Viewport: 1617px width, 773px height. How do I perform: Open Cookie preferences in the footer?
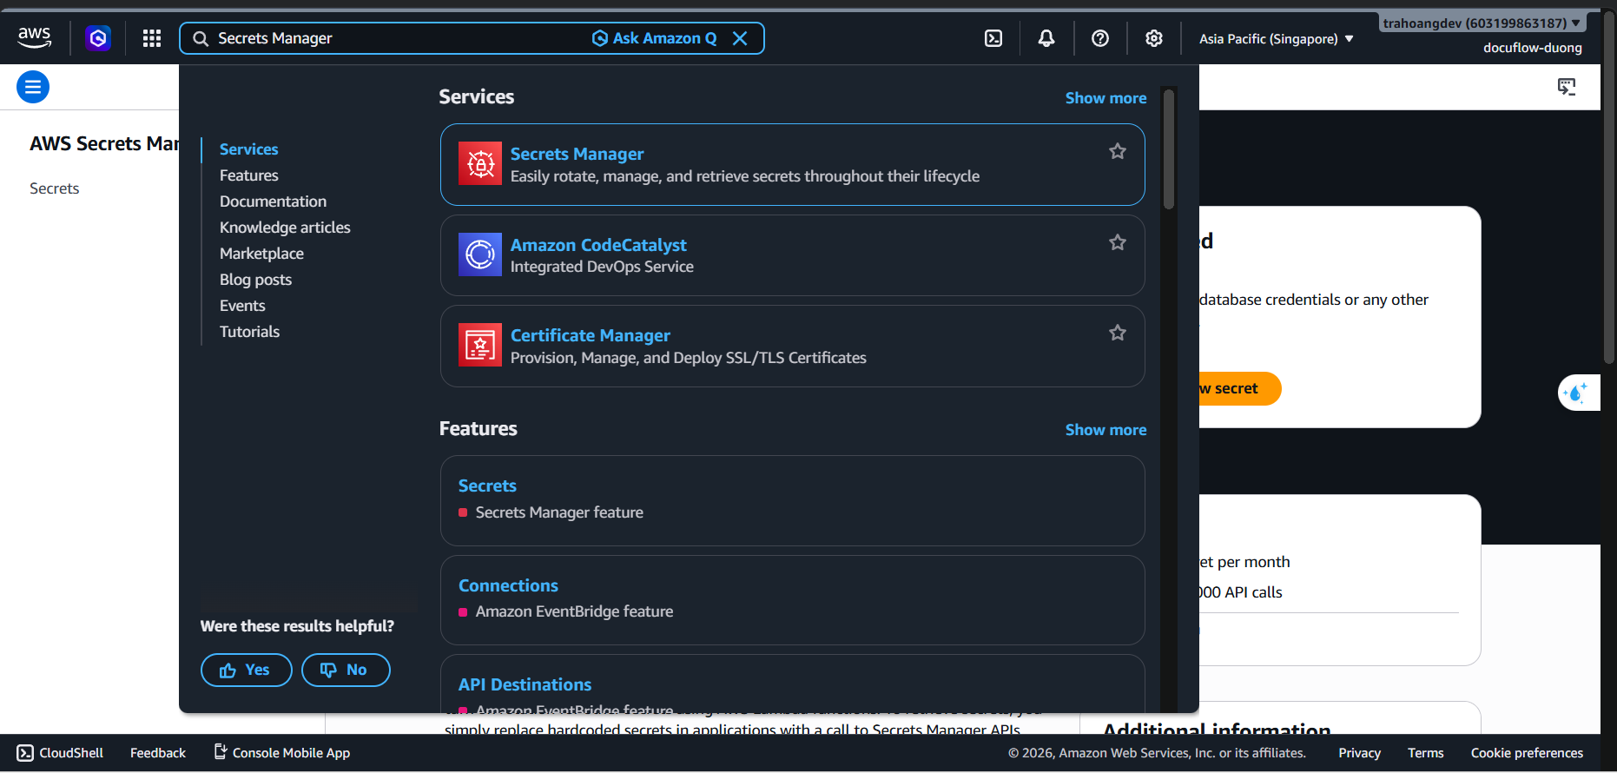click(x=1527, y=753)
